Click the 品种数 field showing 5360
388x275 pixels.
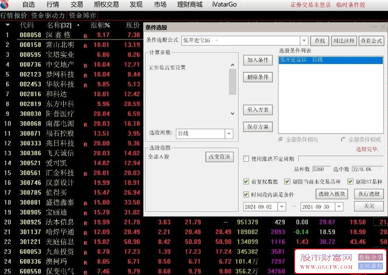tap(321, 169)
